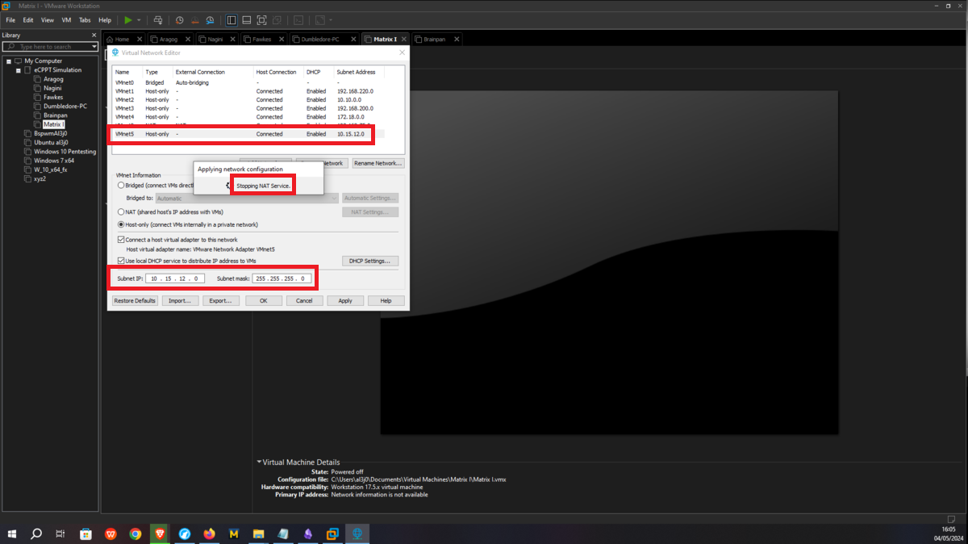Close the Library panel

(x=94, y=36)
